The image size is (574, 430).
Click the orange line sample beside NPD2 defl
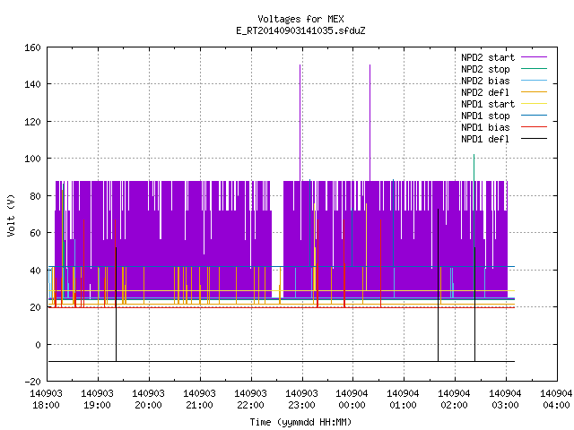534,92
